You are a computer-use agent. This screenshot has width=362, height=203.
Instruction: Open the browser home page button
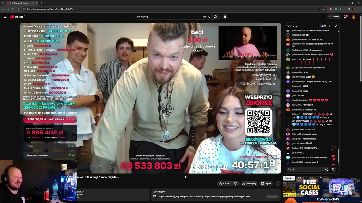(x=18, y=9)
